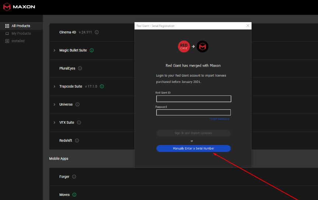318x200 pixels.
Task: Expand the VFX Suite row
Action: pyautogui.click(x=54, y=123)
